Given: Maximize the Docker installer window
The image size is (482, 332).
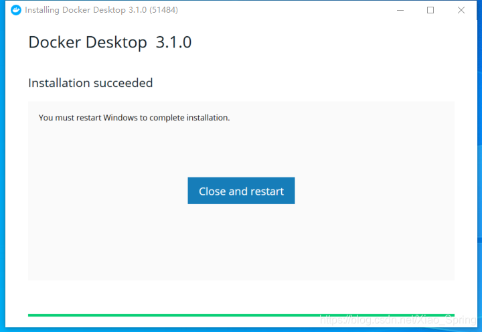Looking at the screenshot, I should [430, 10].
